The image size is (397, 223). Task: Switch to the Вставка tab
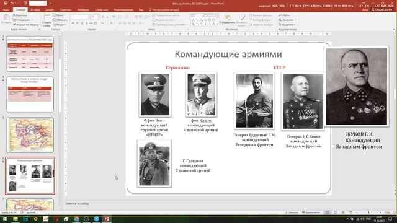pos(35,10)
